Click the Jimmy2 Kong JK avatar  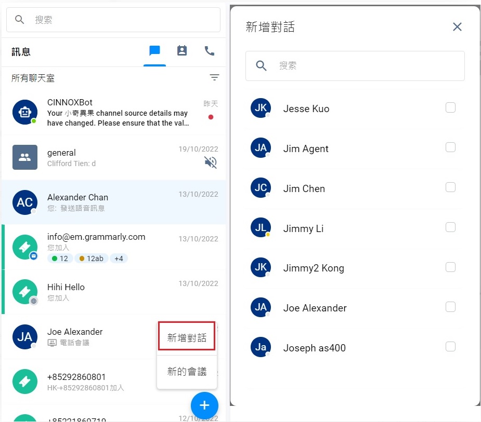click(261, 267)
